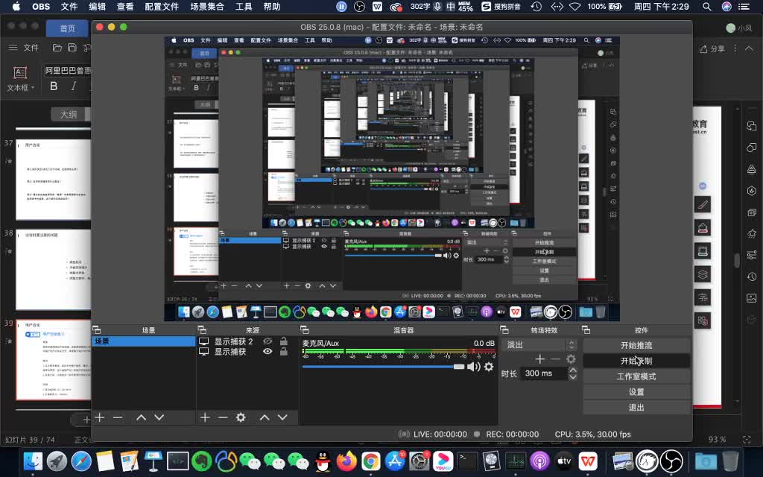The width and height of the screenshot is (763, 477).
Task: Open the OBS icon in the Dock
Action: 672,461
